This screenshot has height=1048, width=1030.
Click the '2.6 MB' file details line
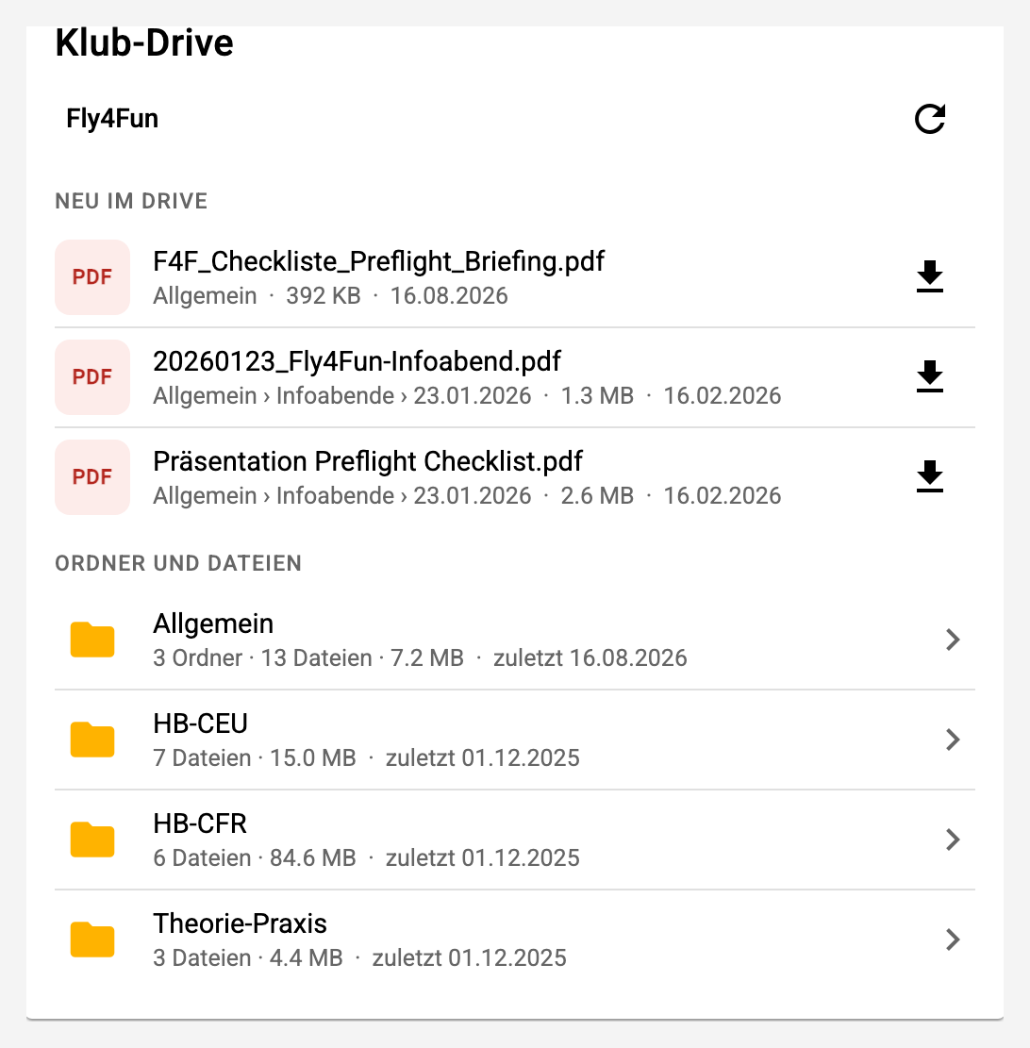(467, 496)
